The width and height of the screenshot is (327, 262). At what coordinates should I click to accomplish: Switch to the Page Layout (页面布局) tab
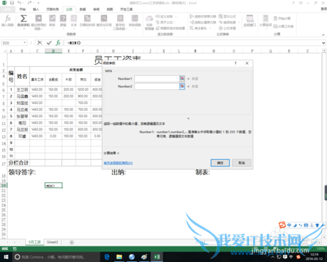(x=52, y=9)
